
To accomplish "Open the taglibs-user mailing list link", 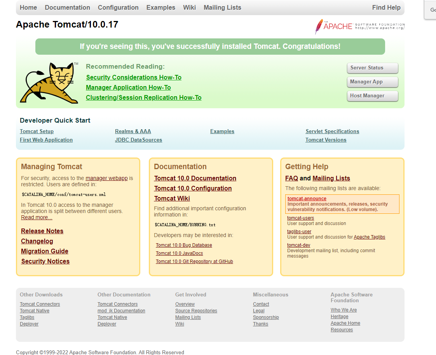I will coord(299,232).
